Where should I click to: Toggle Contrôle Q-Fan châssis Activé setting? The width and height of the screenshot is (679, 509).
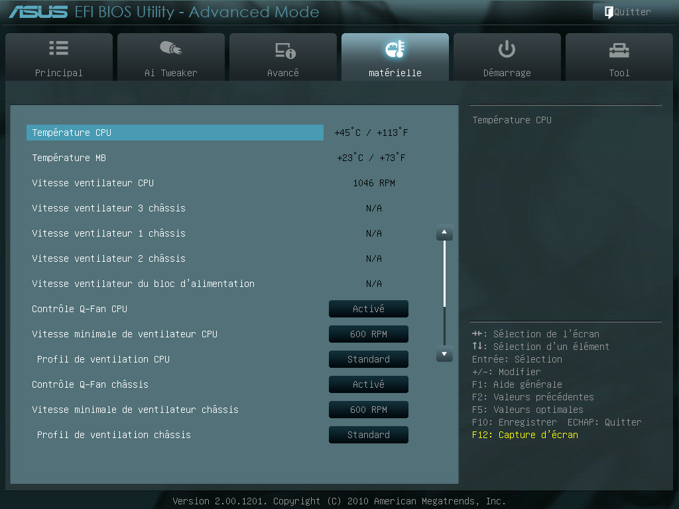point(368,384)
